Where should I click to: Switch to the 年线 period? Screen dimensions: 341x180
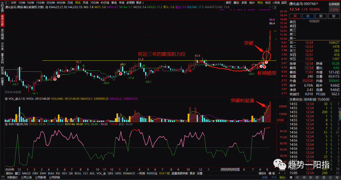click(122, 3)
